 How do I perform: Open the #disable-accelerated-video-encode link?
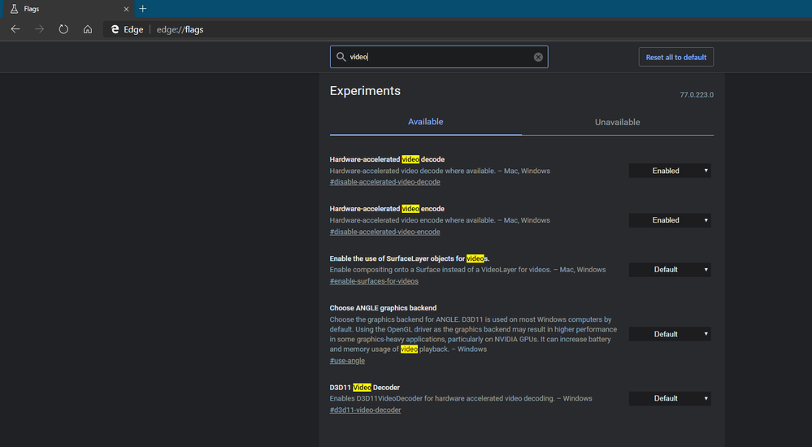click(x=384, y=232)
